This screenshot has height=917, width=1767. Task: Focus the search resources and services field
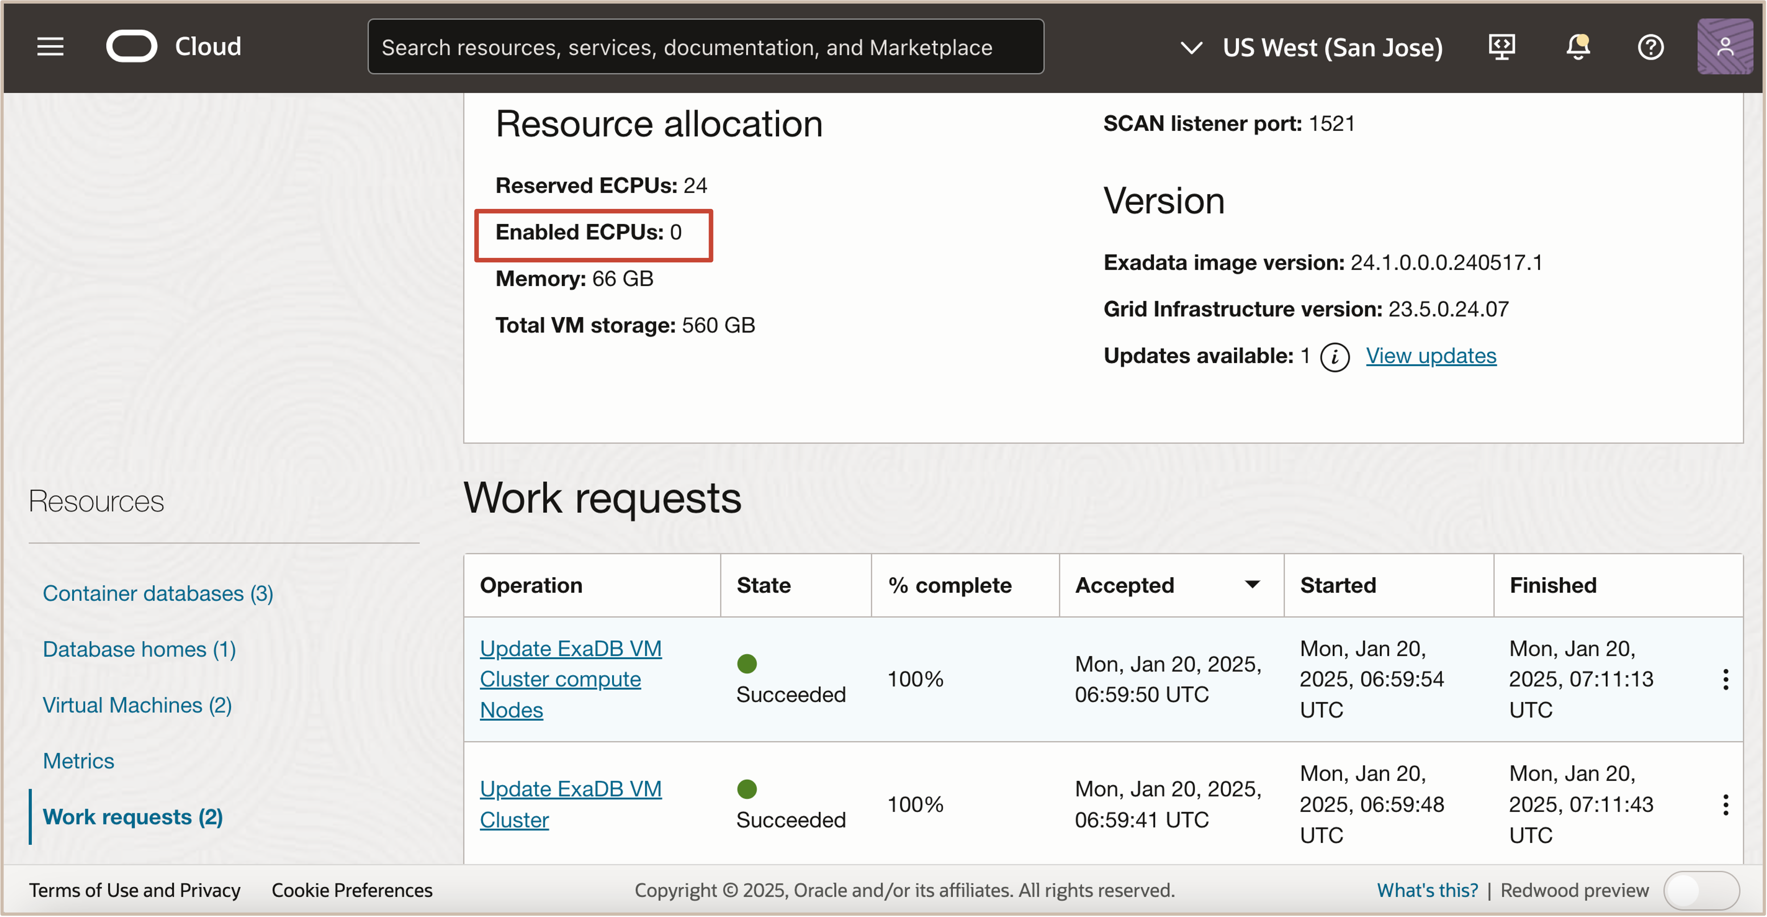click(705, 47)
